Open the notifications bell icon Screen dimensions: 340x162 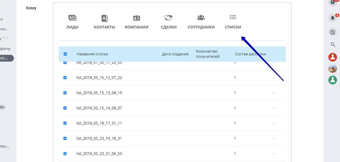[333, 17]
